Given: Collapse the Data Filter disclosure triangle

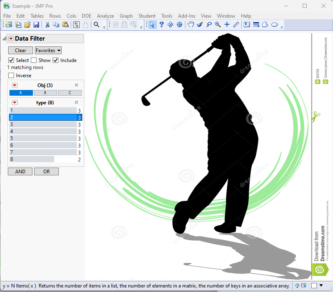Looking at the screenshot, I should 4,39.
